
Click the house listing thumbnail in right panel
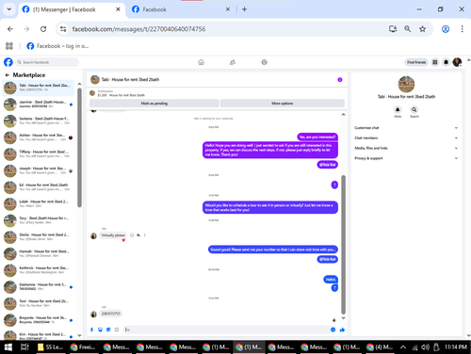pyautogui.click(x=406, y=84)
